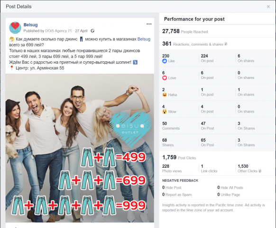The image size is (276, 228).
Task: Open the jeans promotion post photo
Action: 80,148
